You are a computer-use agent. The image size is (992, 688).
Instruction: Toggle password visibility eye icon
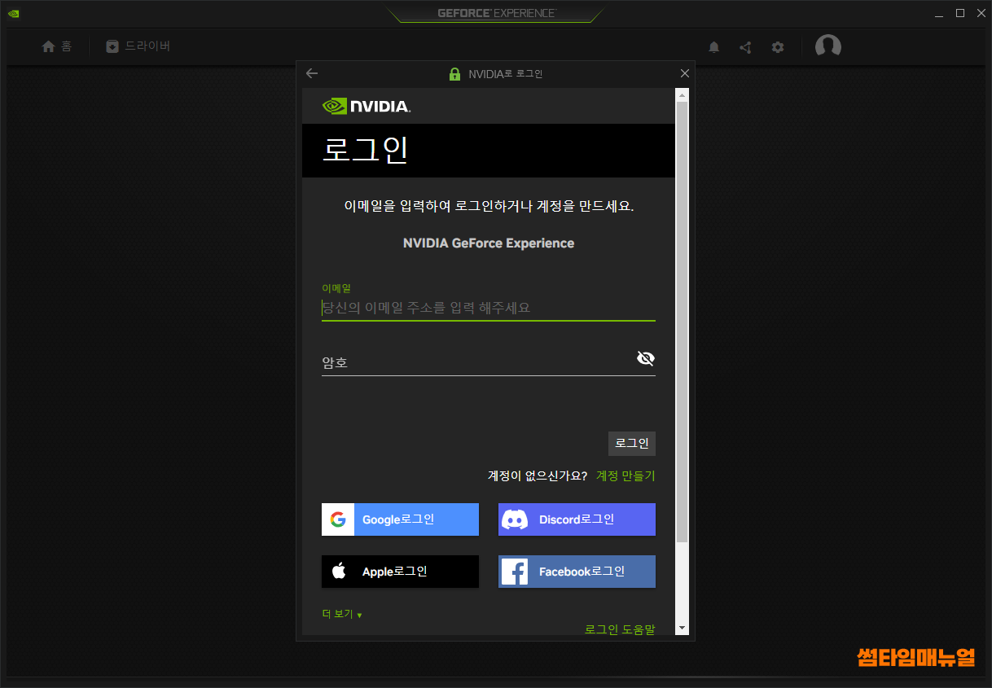[646, 358]
